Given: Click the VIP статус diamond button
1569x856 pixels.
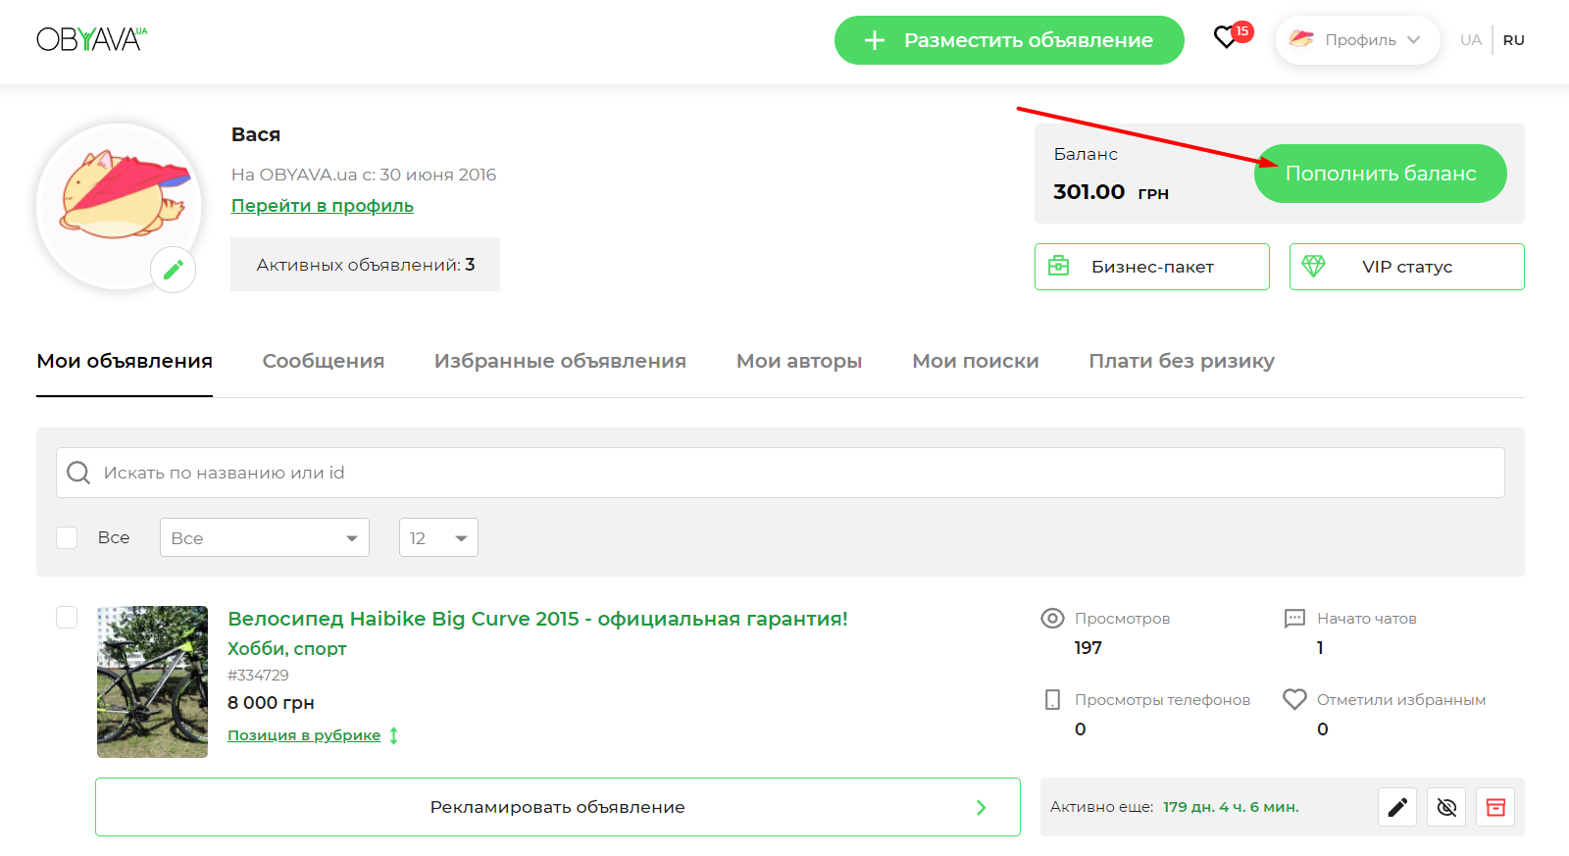Looking at the screenshot, I should pos(1406,267).
